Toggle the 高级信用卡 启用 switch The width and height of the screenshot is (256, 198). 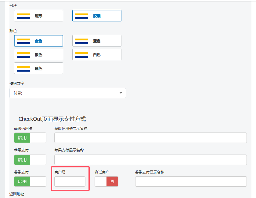(x=30, y=138)
